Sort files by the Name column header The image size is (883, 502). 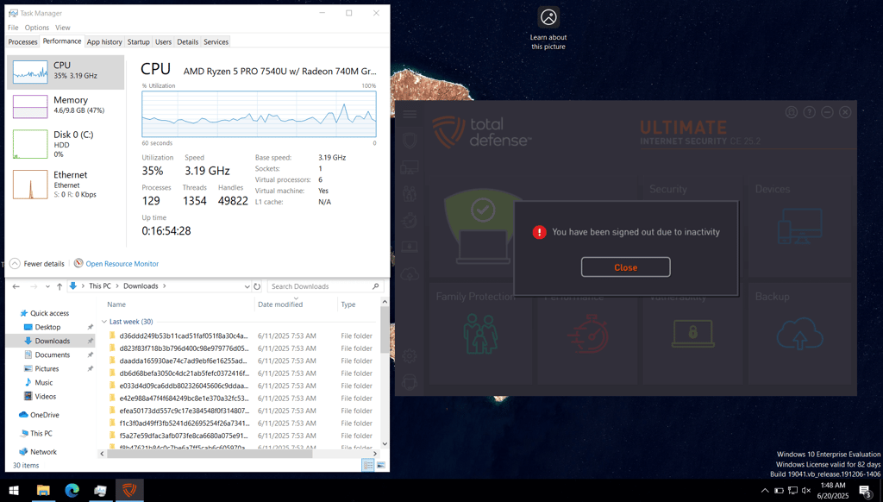coord(116,304)
